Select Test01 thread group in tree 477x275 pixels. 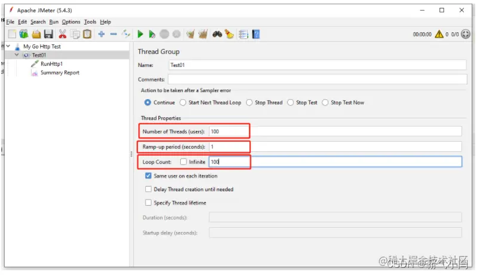(x=39, y=55)
